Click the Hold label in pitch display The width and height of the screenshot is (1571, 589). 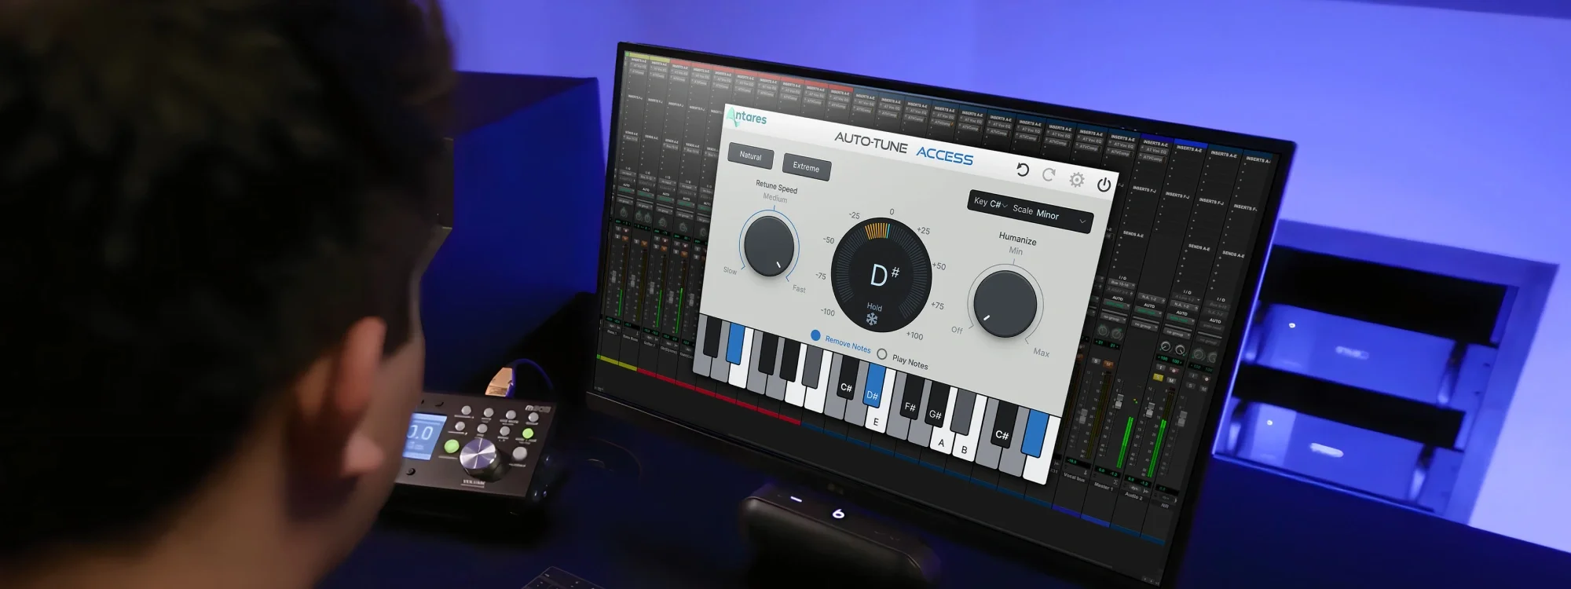pos(874,307)
